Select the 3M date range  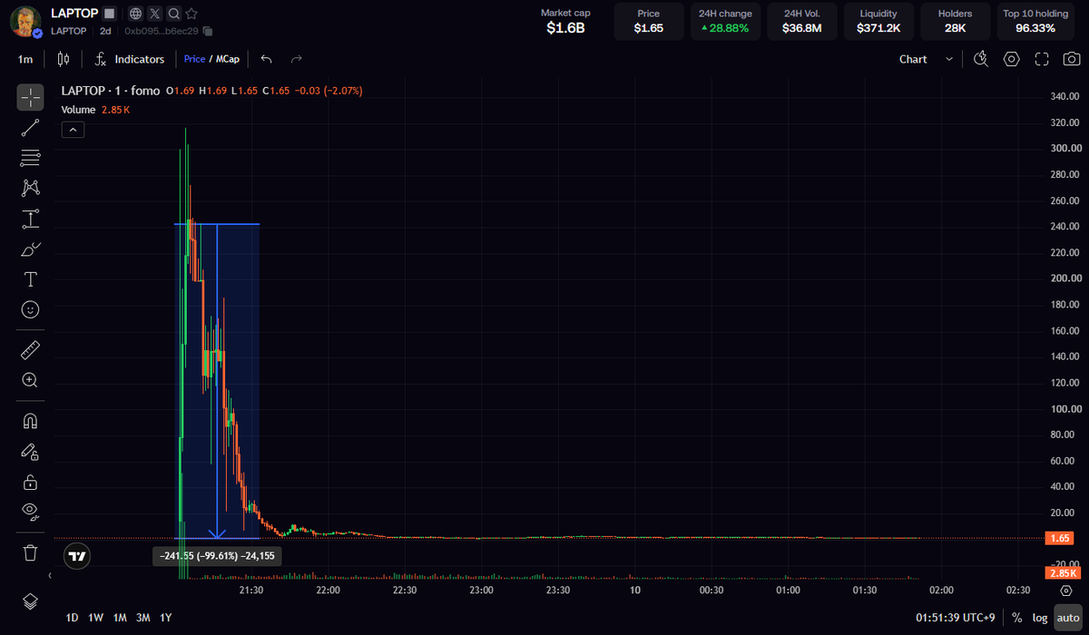(142, 618)
